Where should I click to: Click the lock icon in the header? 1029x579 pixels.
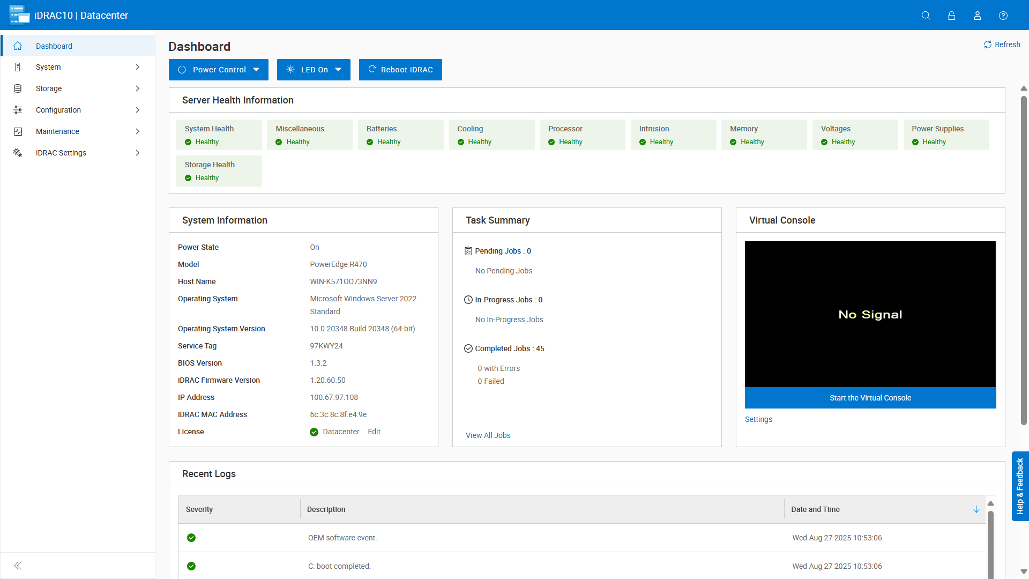(952, 15)
